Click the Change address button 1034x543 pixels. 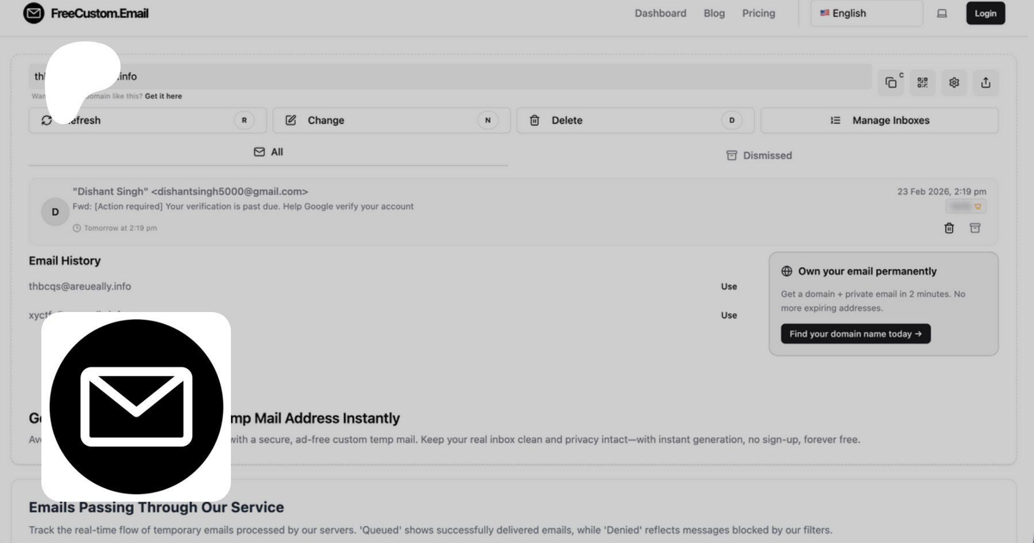pos(391,121)
